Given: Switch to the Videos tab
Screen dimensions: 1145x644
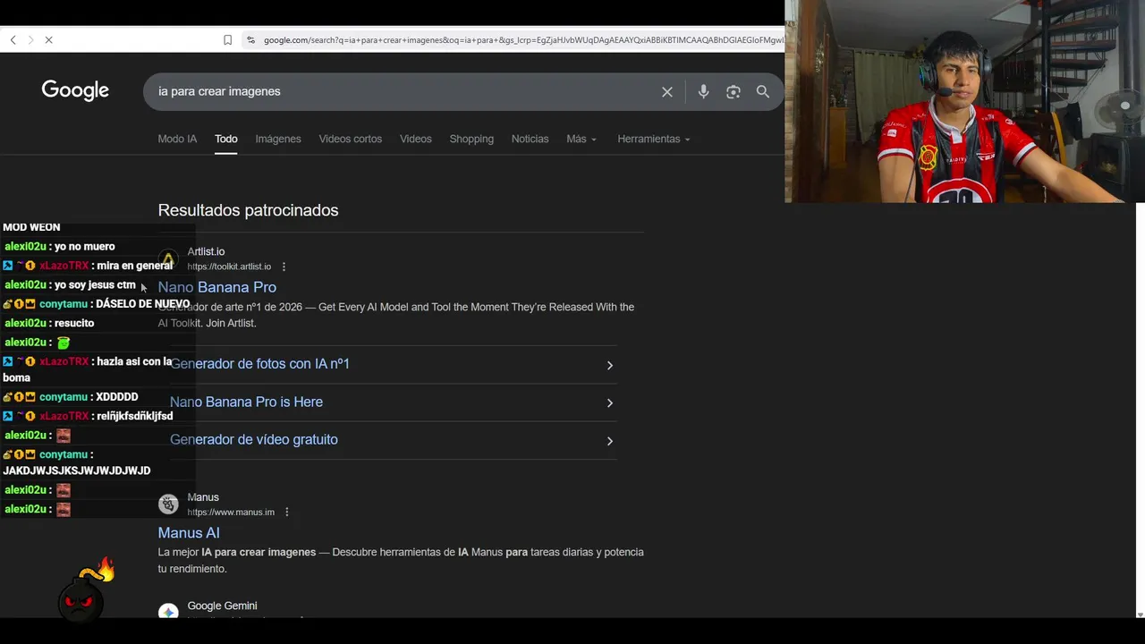Looking at the screenshot, I should 416,139.
